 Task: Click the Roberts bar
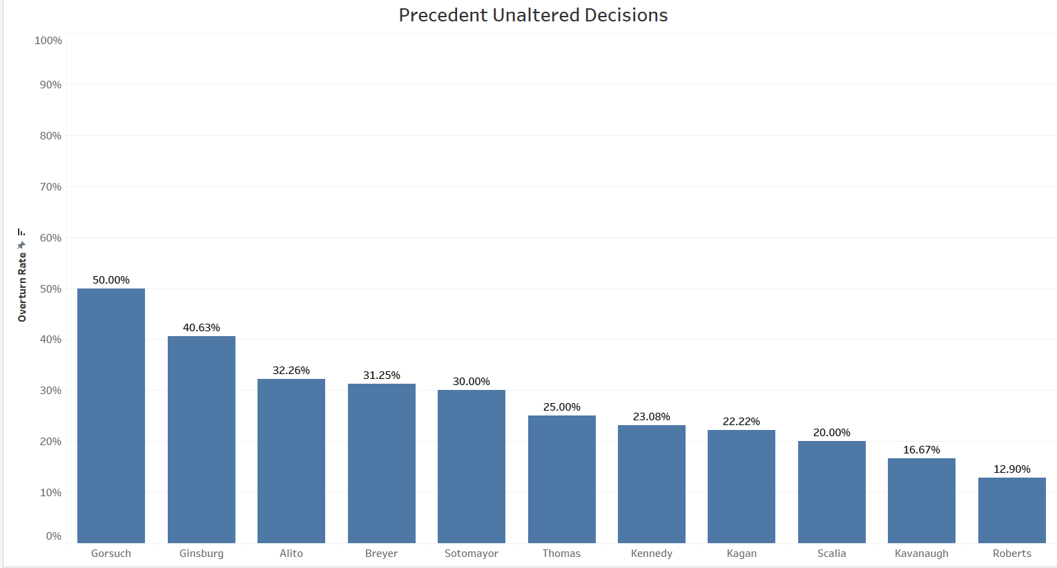pyautogui.click(x=1012, y=510)
